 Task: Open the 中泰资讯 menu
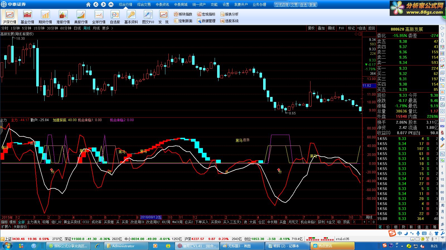(162, 4)
